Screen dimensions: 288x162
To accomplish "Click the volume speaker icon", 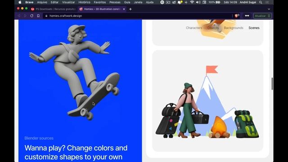I will pyautogui.click(x=198, y=2).
